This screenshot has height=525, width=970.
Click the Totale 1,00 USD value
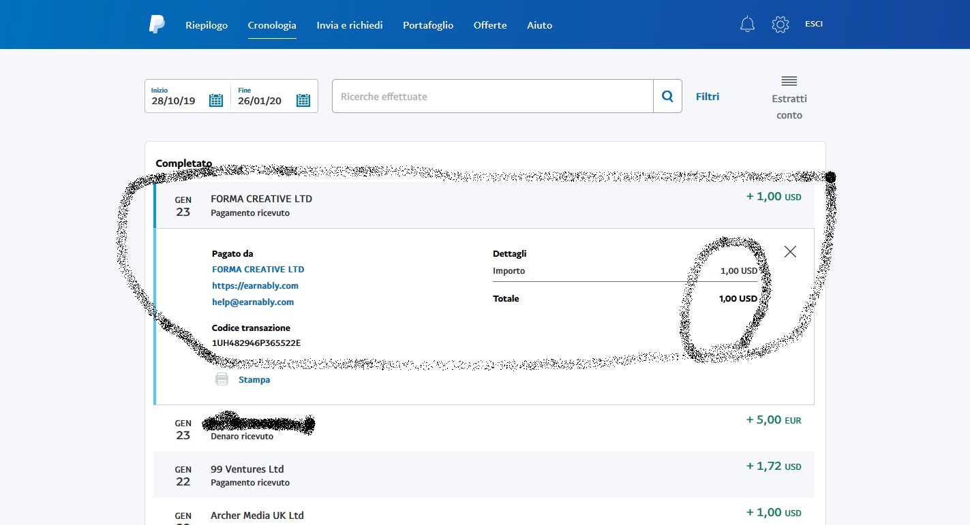(x=738, y=299)
